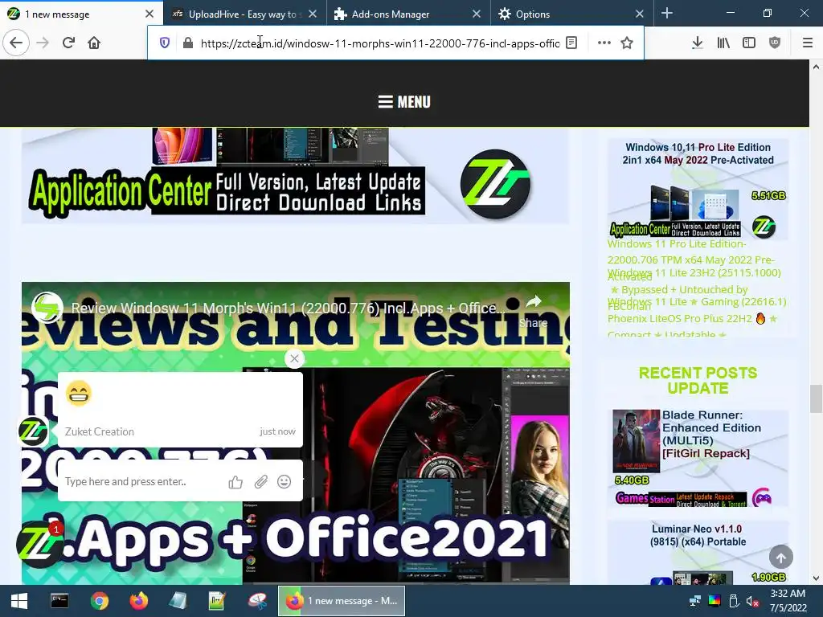
Task: Open Firefox pinned taskbar icon
Action: [x=139, y=601]
